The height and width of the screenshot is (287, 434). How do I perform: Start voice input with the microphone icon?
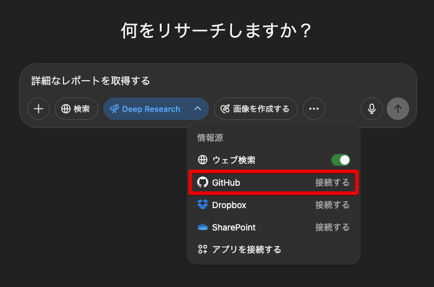(x=372, y=109)
